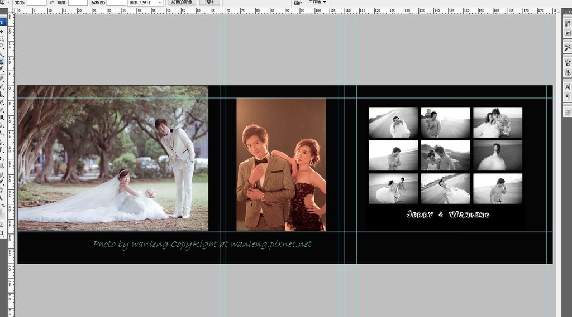Viewport: 572px width, 317px height.
Task: Select the Horizontal Type tool
Action: (2, 150)
